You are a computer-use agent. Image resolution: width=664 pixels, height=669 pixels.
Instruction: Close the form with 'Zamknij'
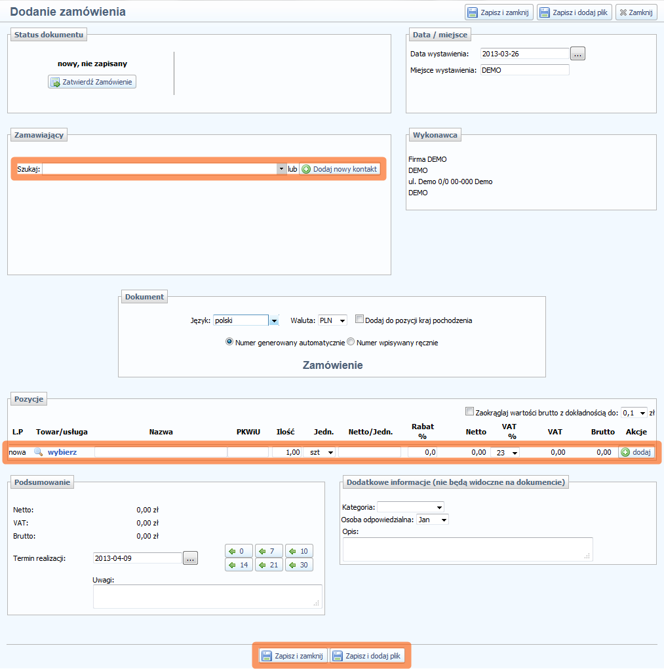pos(636,12)
